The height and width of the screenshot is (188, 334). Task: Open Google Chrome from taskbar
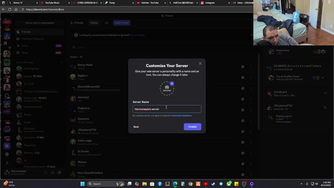coord(190,184)
